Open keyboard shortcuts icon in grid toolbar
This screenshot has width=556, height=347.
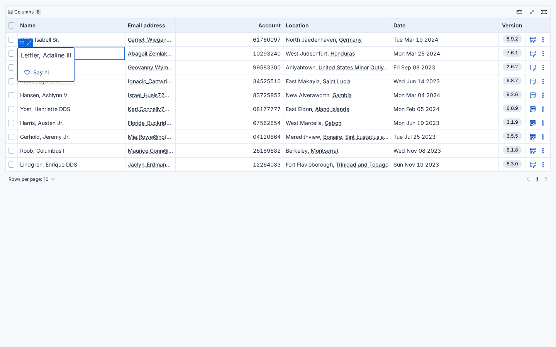(x=519, y=12)
